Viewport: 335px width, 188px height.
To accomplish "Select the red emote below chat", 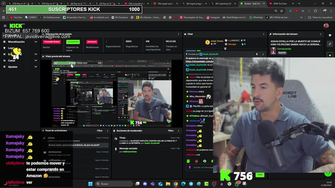I will click(x=197, y=161).
